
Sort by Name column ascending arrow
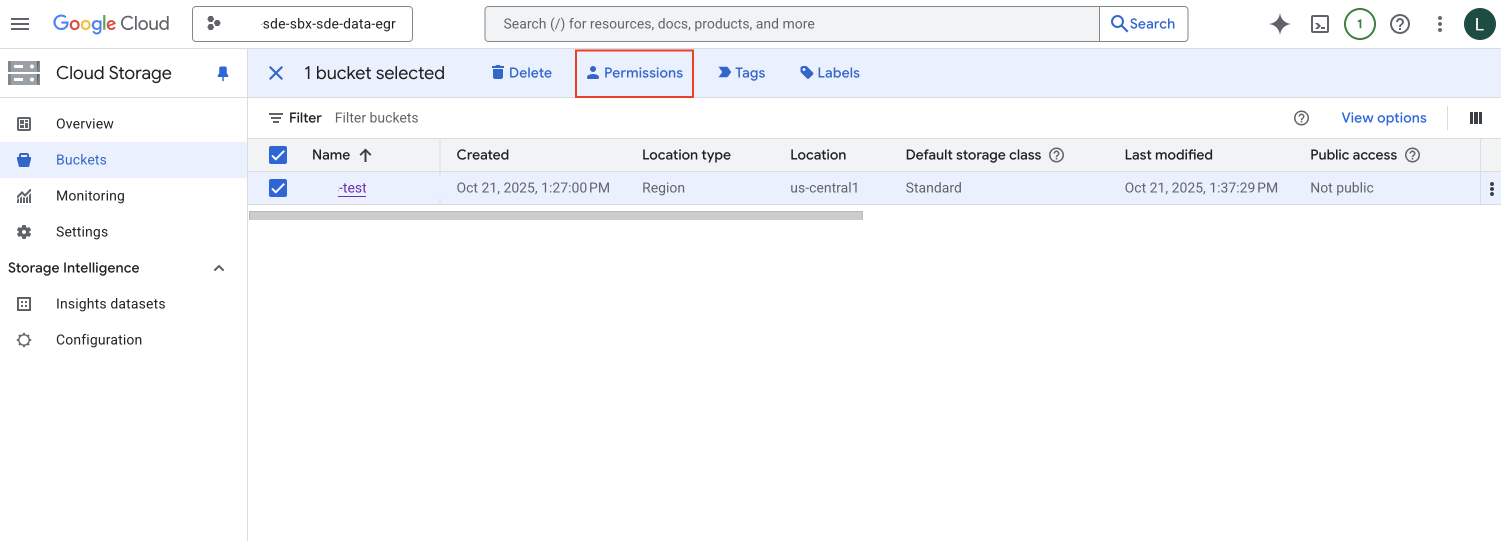[x=365, y=155]
